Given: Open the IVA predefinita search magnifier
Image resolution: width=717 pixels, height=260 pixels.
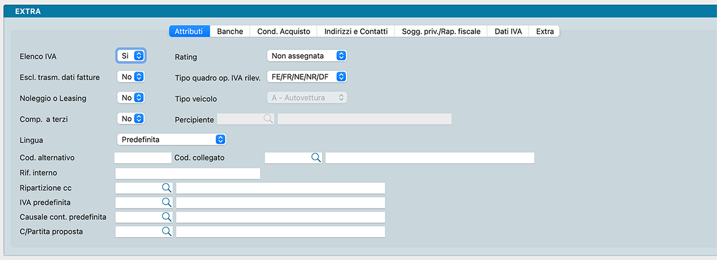Looking at the screenshot, I should (x=166, y=202).
